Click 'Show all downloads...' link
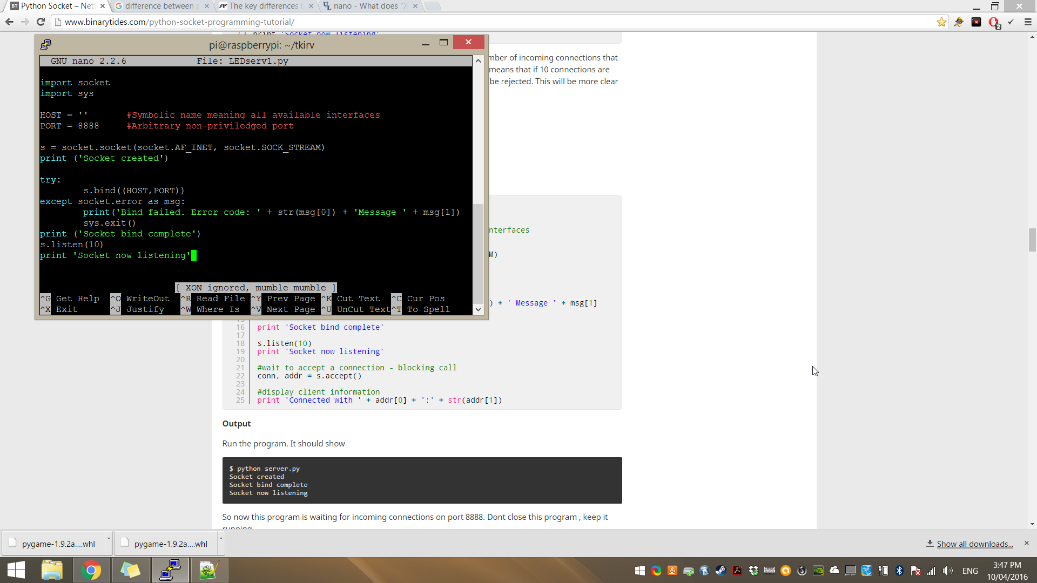This screenshot has height=583, width=1037. [x=975, y=544]
